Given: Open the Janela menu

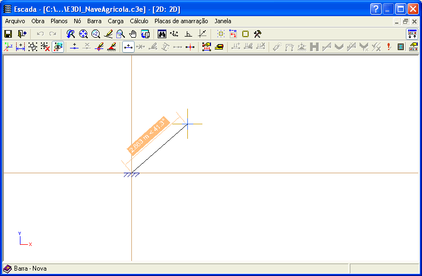Looking at the screenshot, I should 223,21.
